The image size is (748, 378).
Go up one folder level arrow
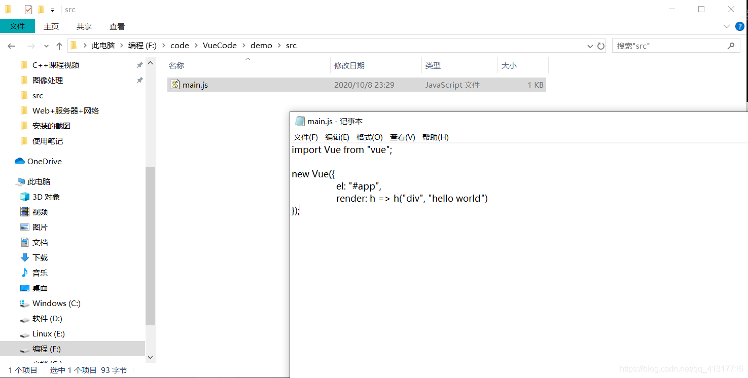point(59,46)
